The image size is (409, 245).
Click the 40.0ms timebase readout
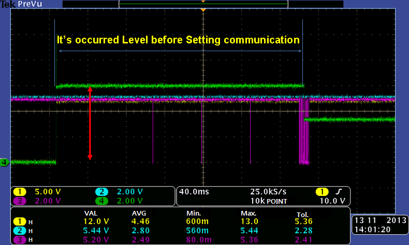click(x=194, y=192)
